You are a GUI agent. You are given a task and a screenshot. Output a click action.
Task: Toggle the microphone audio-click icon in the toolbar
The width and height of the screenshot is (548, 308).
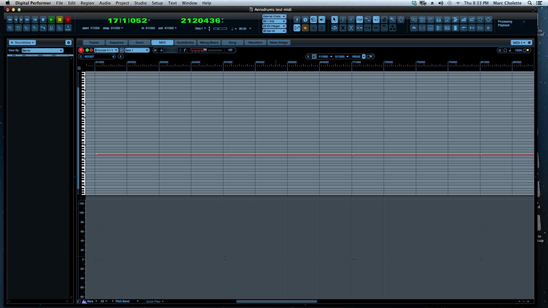297,20
